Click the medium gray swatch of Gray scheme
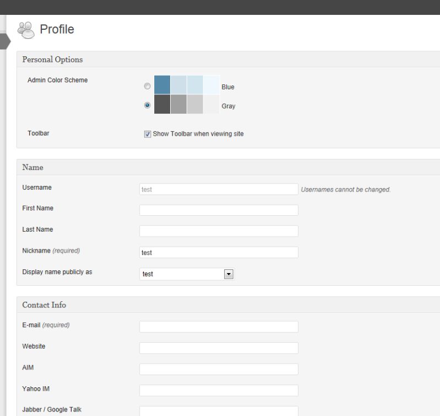The height and width of the screenshot is (416, 440). click(178, 104)
